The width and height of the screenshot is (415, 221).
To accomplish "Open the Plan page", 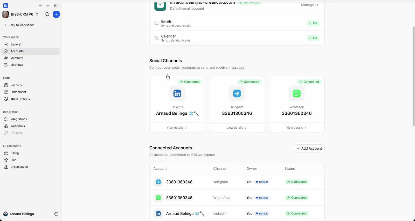I will [x=30, y=160].
